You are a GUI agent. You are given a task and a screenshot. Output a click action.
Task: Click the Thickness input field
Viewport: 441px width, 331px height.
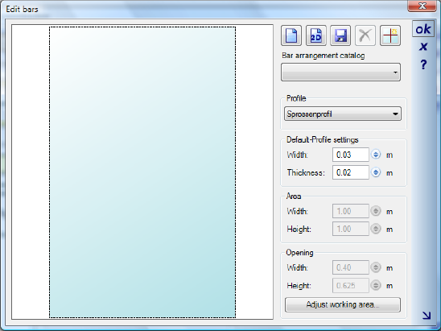click(x=350, y=172)
